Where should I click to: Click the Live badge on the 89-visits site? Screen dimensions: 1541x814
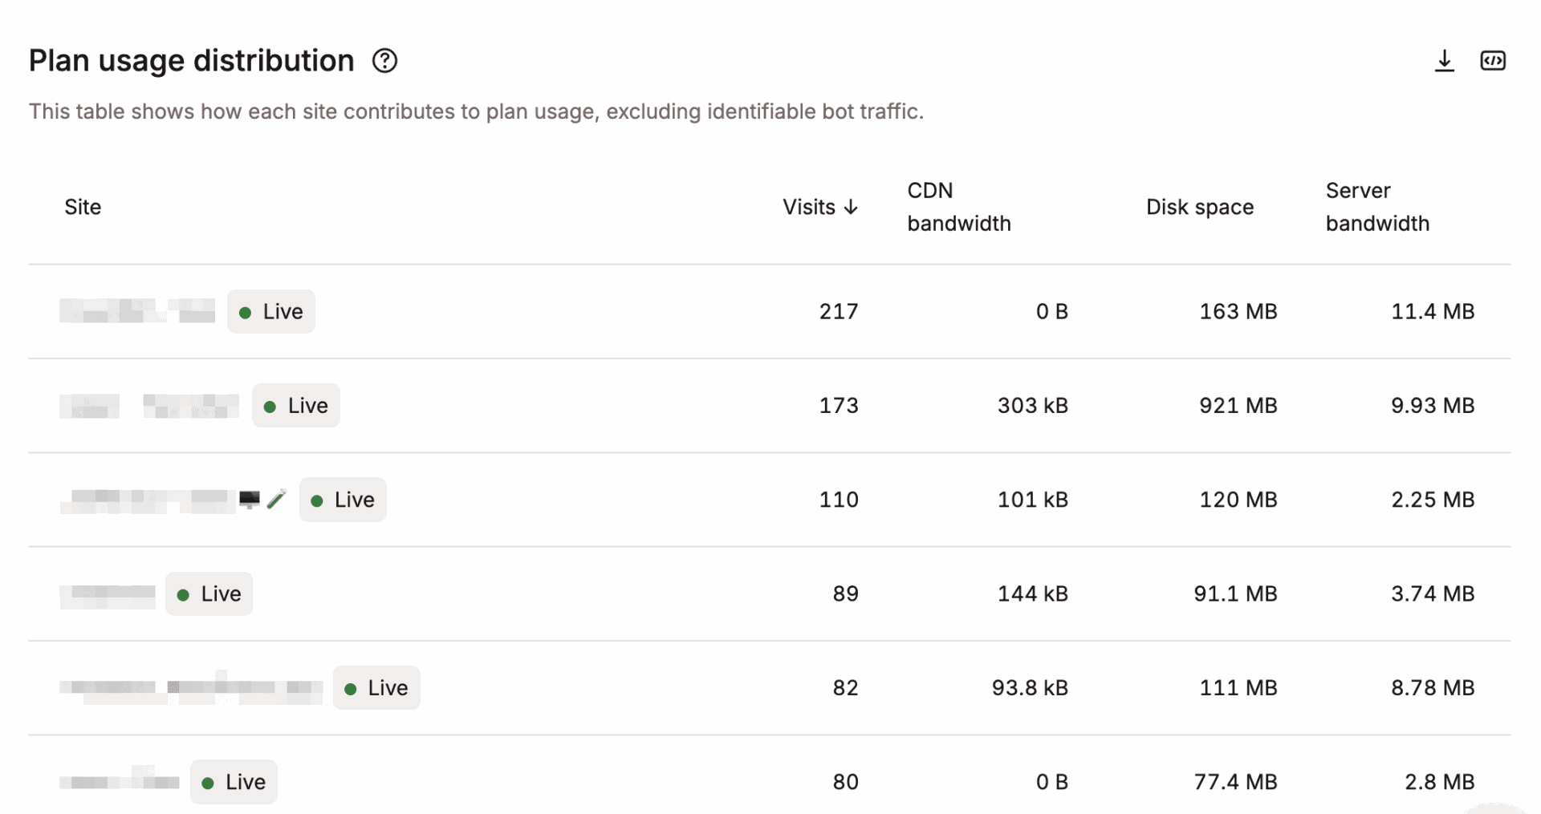(x=209, y=593)
